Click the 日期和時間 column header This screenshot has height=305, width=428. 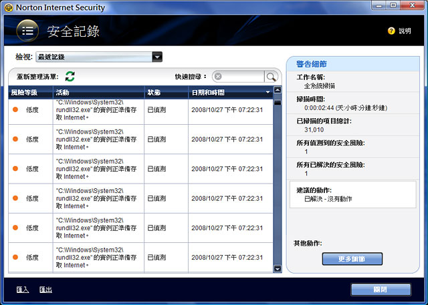pyautogui.click(x=231, y=93)
